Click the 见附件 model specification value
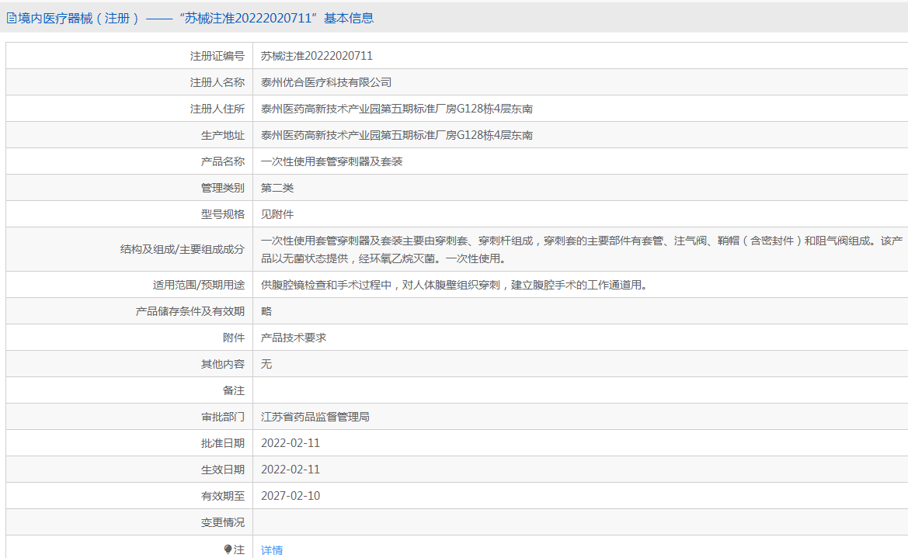This screenshot has width=908, height=558. [x=277, y=214]
